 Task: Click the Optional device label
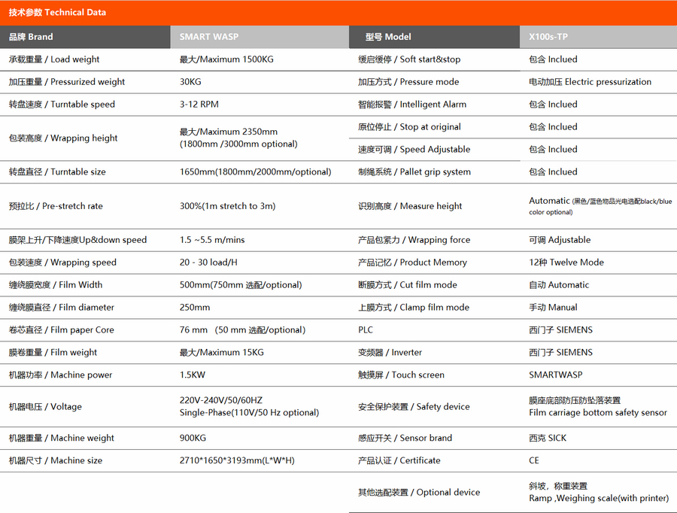[418, 493]
